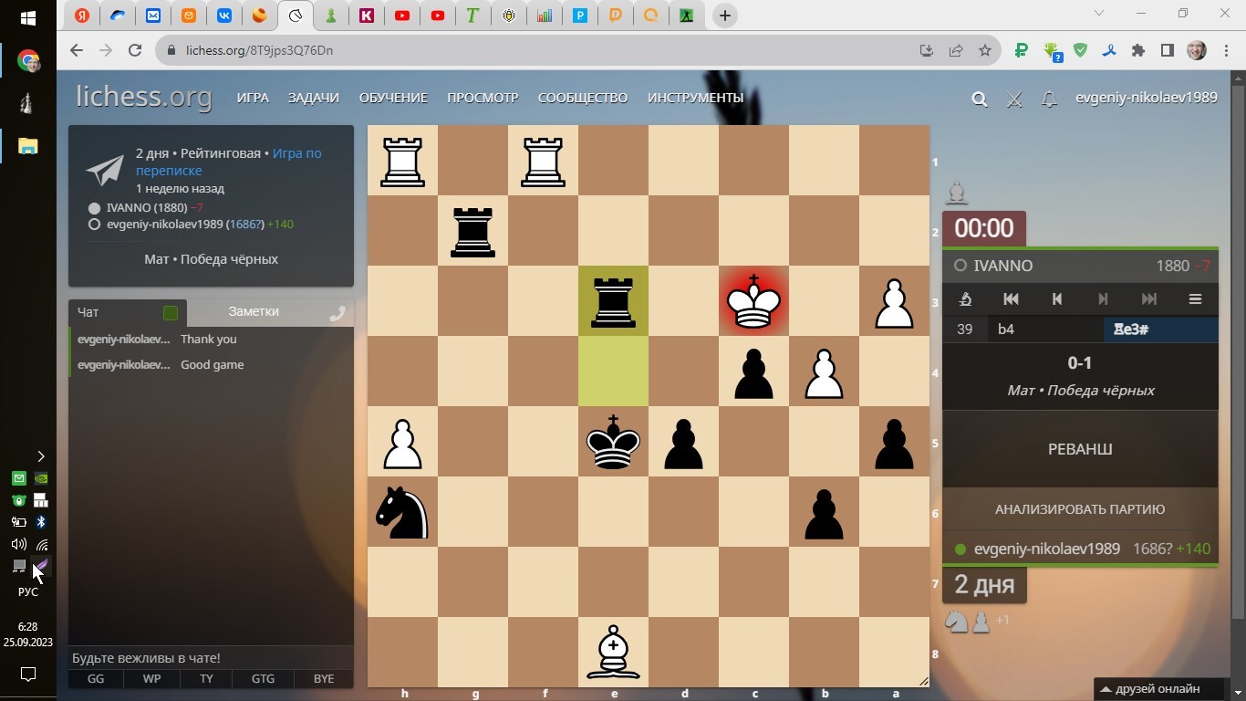Expand the друзей онлайн friends box

coord(1158,689)
